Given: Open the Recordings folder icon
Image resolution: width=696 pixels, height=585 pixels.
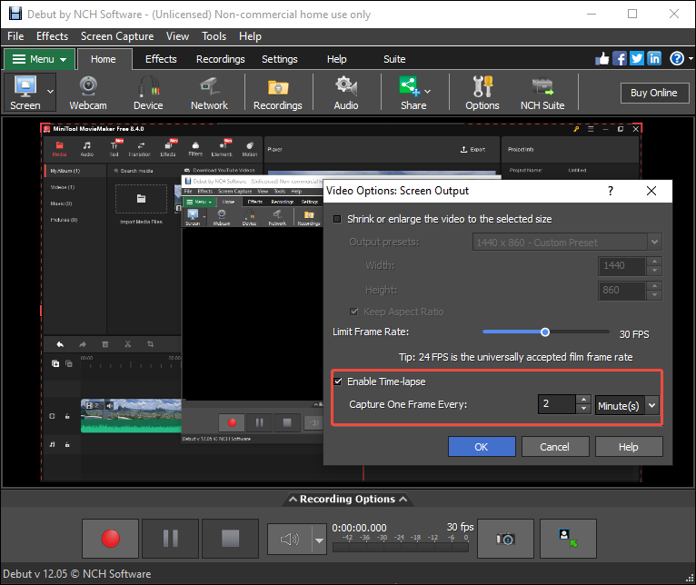Looking at the screenshot, I should point(278,93).
